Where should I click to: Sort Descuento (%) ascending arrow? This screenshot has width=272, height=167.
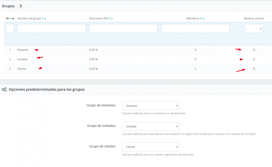112,19
